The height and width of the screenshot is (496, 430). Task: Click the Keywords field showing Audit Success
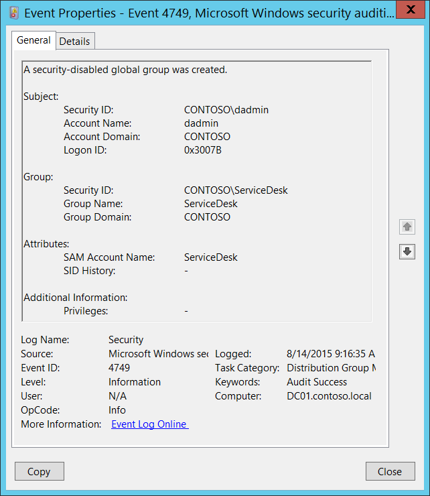pyautogui.click(x=317, y=382)
